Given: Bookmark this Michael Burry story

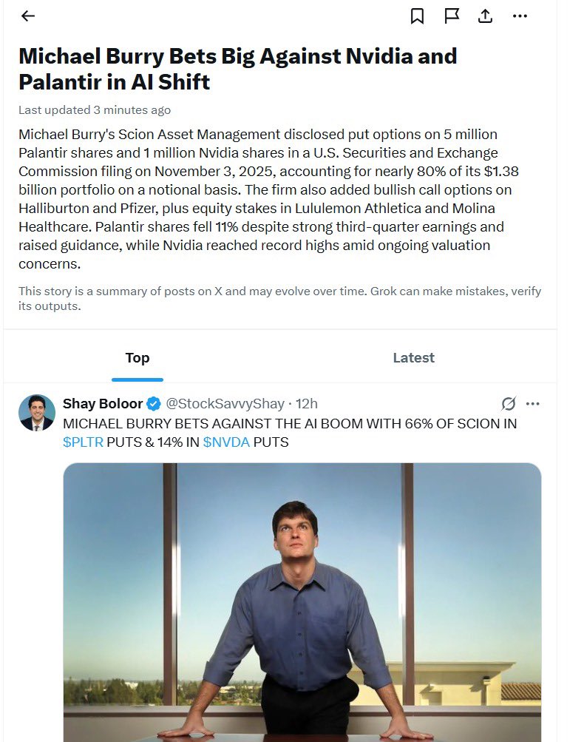Looking at the screenshot, I should 417,16.
